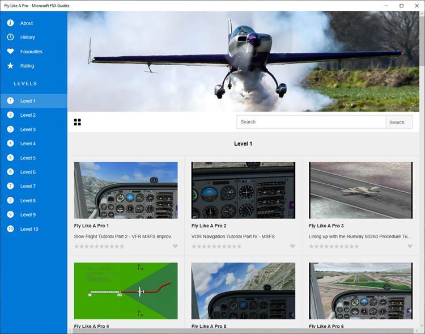Open the About menu label

[x=26, y=23]
